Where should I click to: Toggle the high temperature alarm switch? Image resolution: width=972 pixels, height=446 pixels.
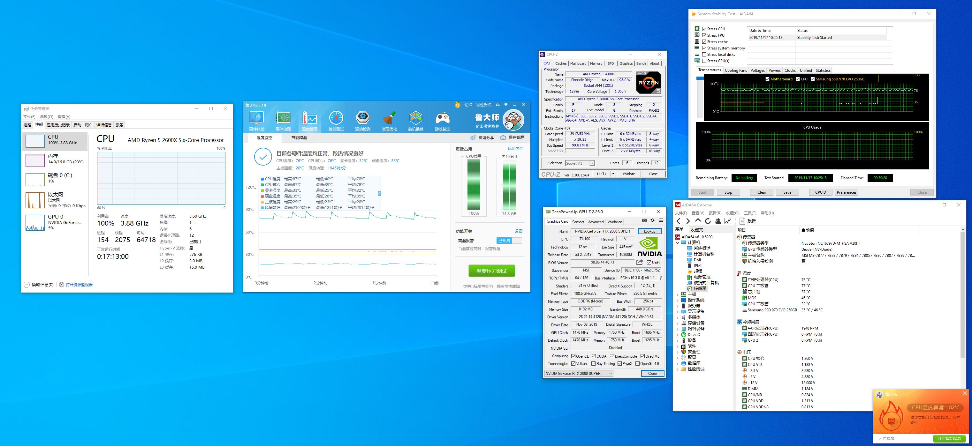[509, 241]
